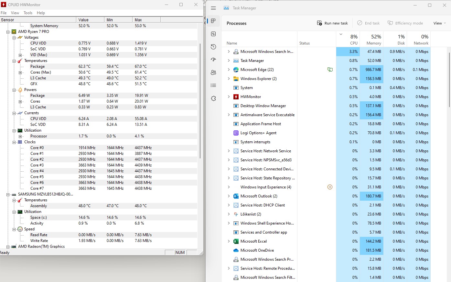The width and height of the screenshot is (451, 282).
Task: Click Logi Options+ Agent icon
Action: pyautogui.click(x=236, y=133)
